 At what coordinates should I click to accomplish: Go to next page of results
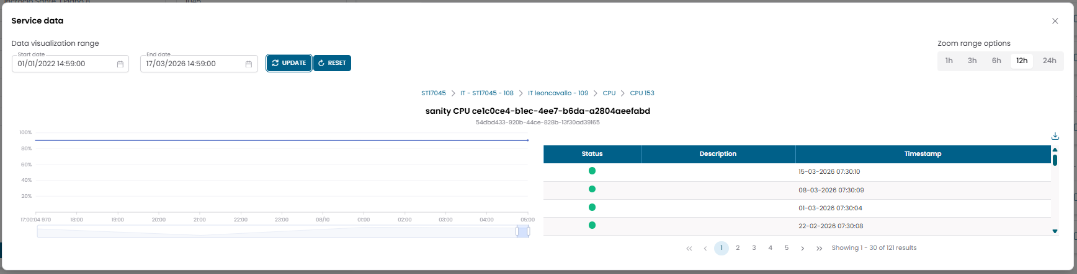coord(802,249)
